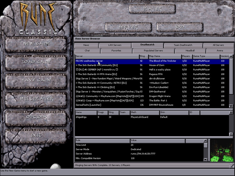Screen dimensions: 235x176
Task: Switch to the Team Deathmatch tab
Action: click(x=183, y=45)
